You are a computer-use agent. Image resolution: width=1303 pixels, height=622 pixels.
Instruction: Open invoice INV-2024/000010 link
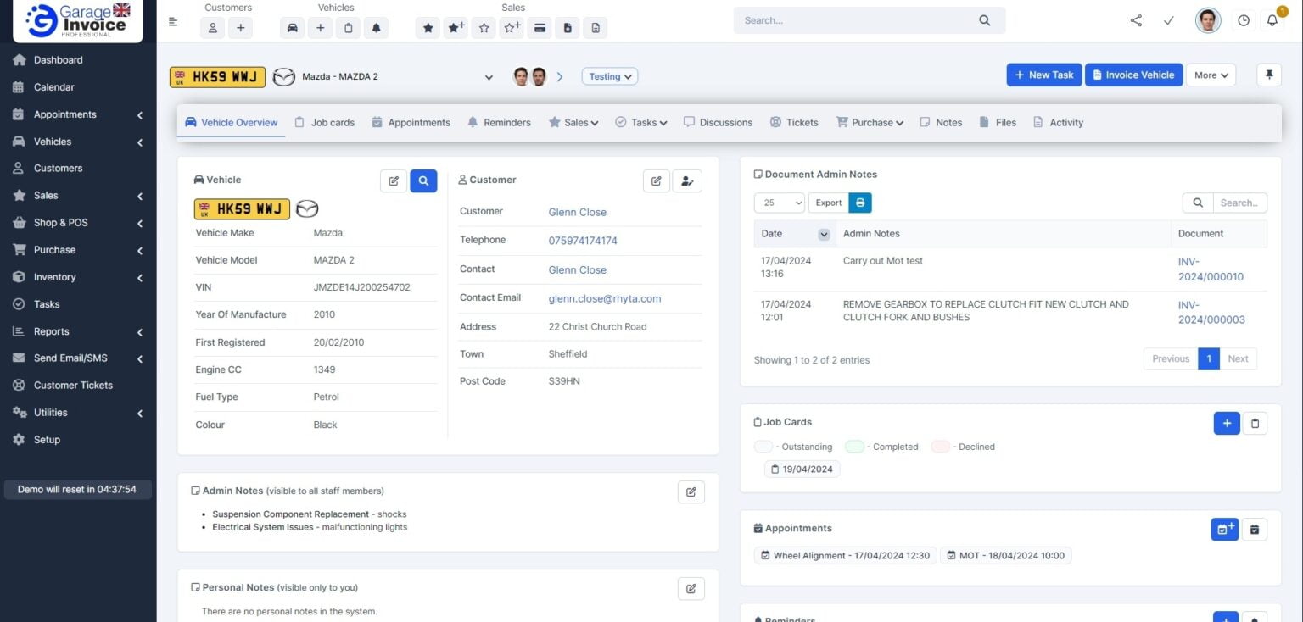1211,269
